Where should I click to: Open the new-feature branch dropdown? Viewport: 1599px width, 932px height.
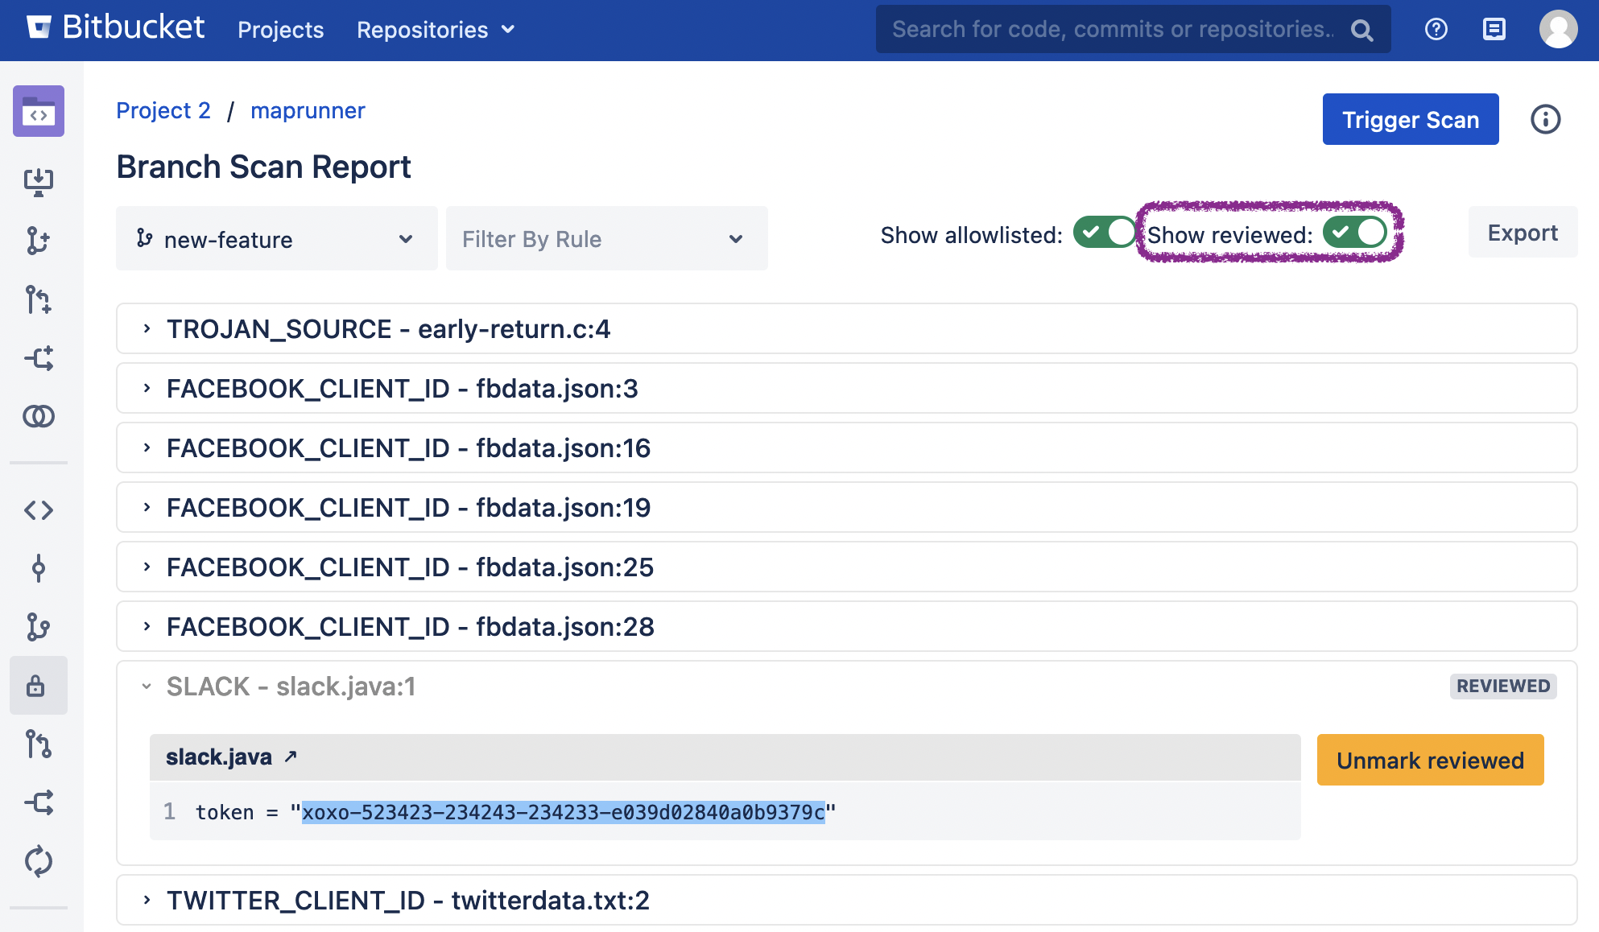coord(276,239)
